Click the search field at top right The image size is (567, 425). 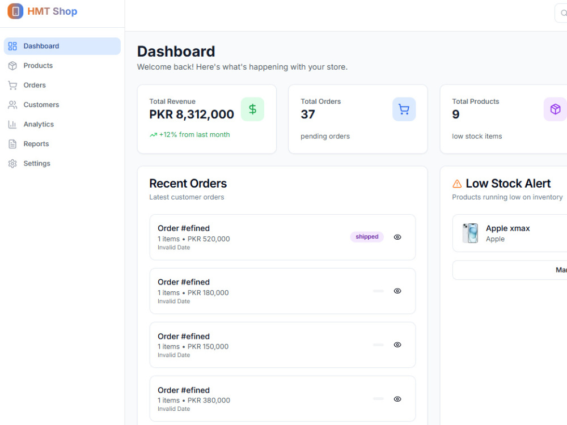coord(561,14)
